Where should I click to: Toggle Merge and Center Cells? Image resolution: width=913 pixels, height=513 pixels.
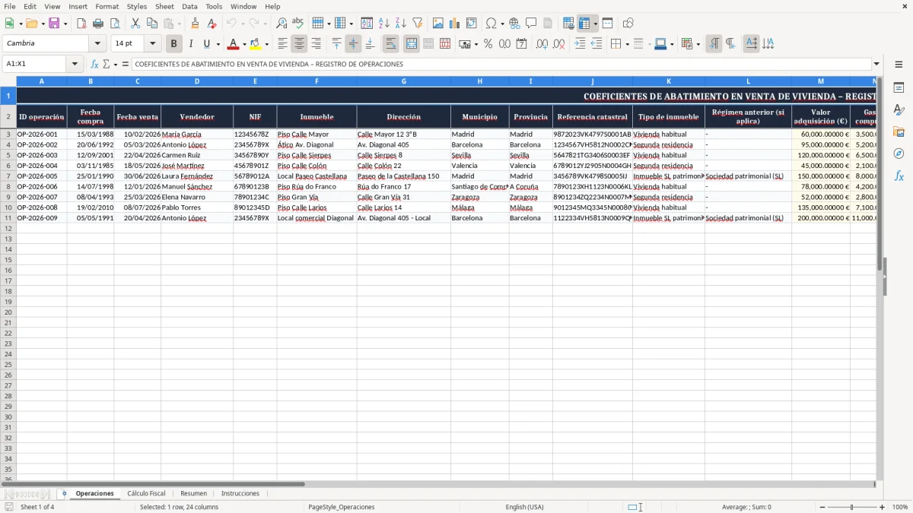[412, 44]
